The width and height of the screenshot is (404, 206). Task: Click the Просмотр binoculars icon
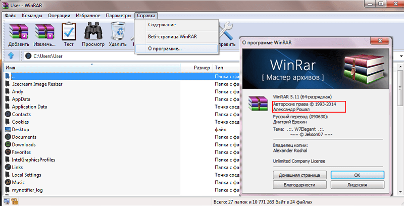[93, 31]
